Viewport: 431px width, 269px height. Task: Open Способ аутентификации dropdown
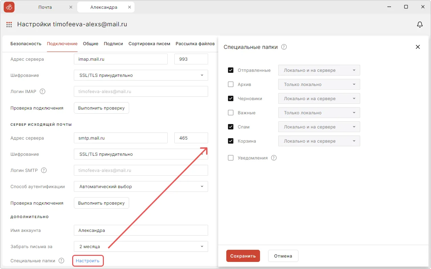pos(141,186)
